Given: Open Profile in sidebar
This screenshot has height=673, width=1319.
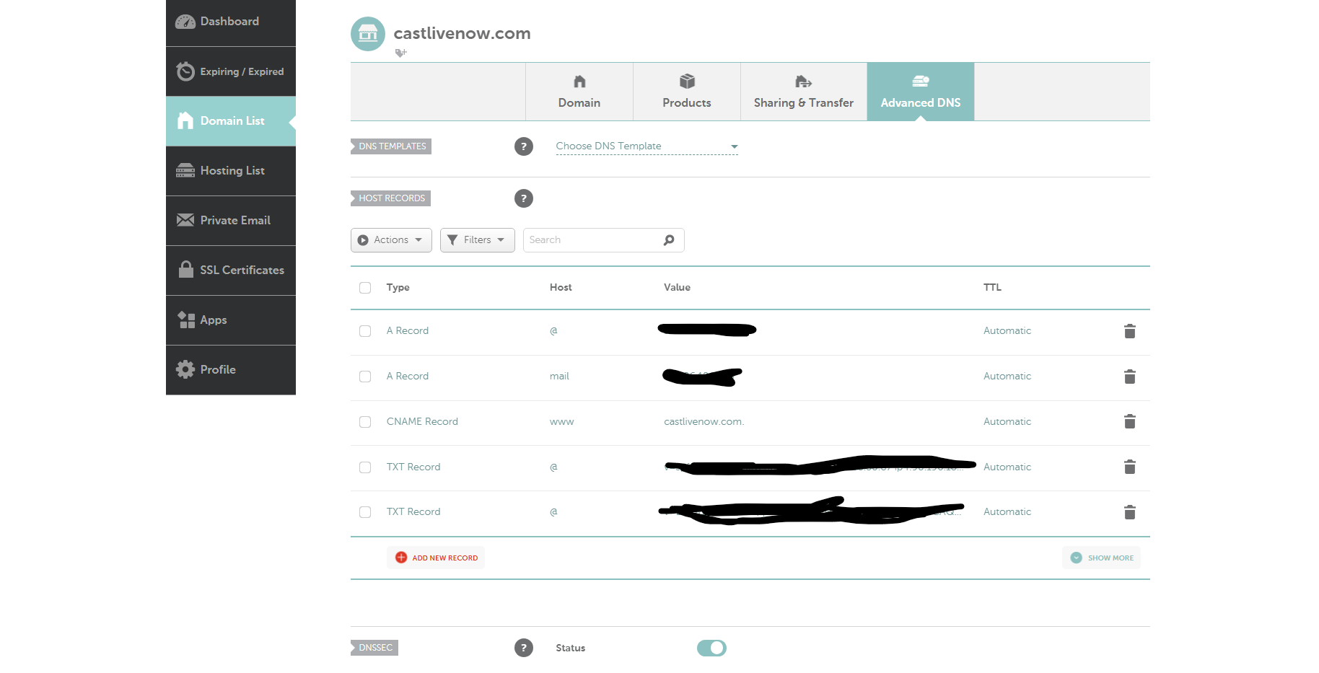Looking at the screenshot, I should (x=231, y=370).
